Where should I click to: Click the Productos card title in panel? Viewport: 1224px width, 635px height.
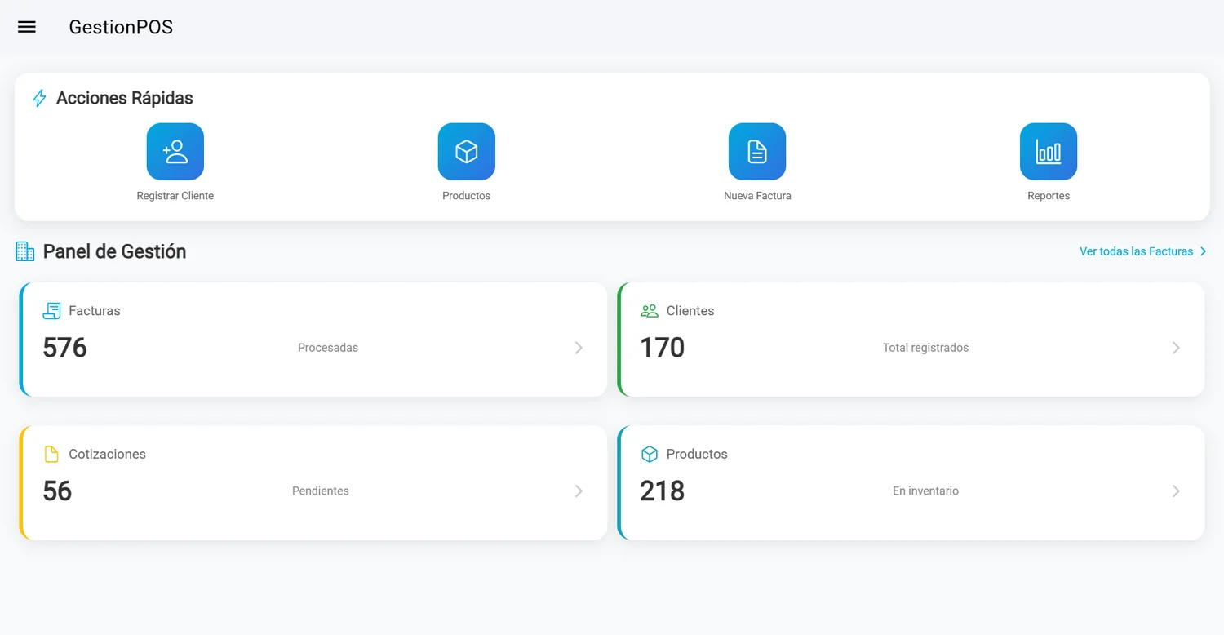click(697, 454)
